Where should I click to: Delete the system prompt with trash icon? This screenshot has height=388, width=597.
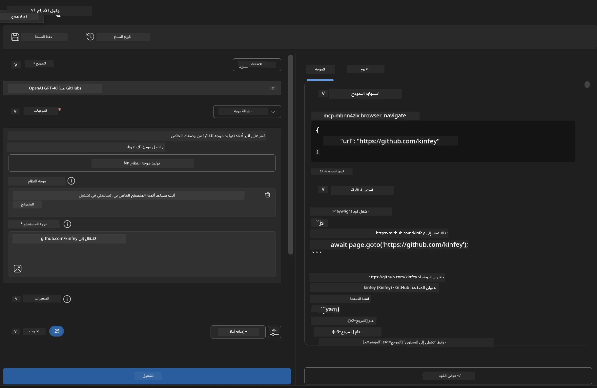(x=268, y=195)
